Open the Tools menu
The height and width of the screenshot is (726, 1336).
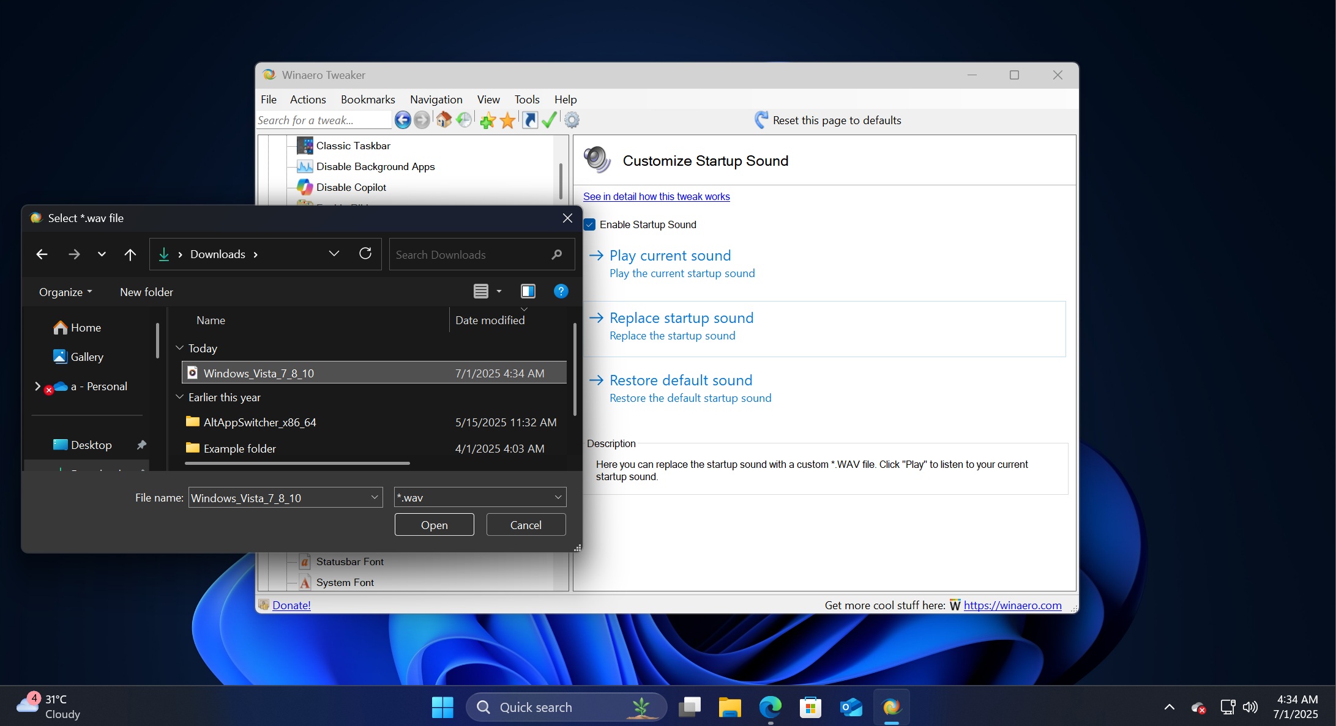point(527,99)
